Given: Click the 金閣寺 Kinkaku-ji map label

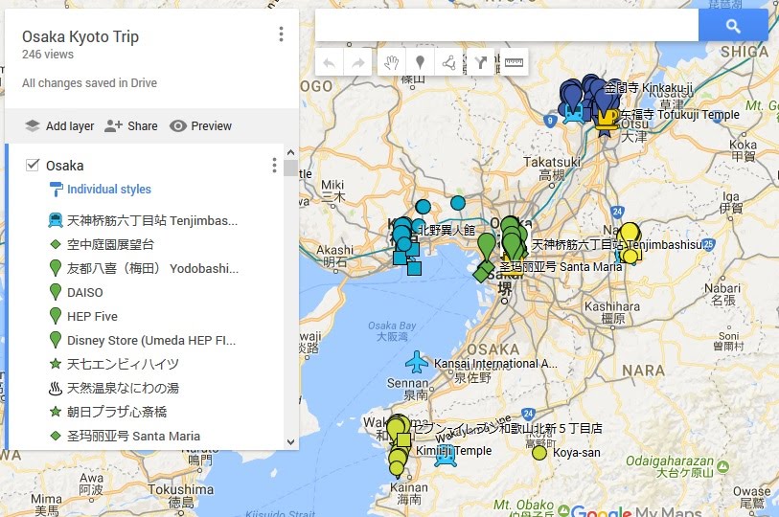Looking at the screenshot, I should (649, 88).
